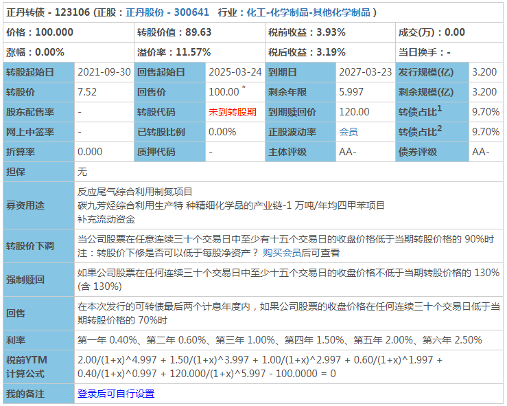This screenshot has width=507, height=406.
Task: Click the 回售起始日 header cell
Action: 169,72
